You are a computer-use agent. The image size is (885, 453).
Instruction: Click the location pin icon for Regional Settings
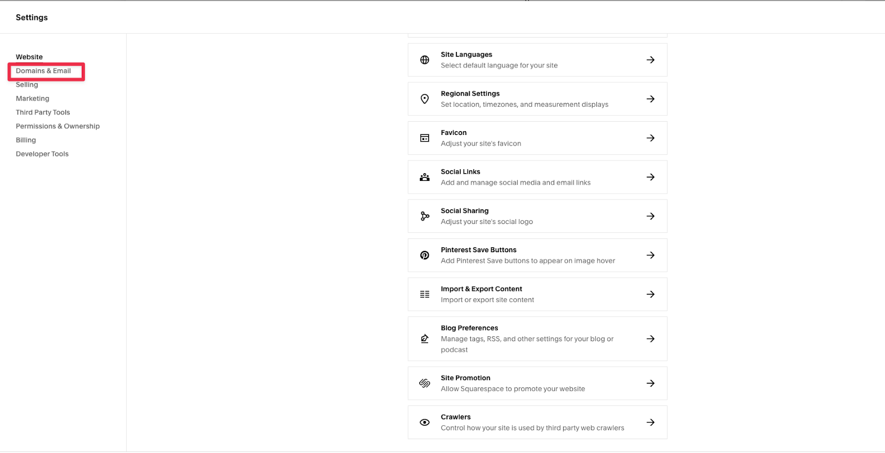tap(425, 99)
